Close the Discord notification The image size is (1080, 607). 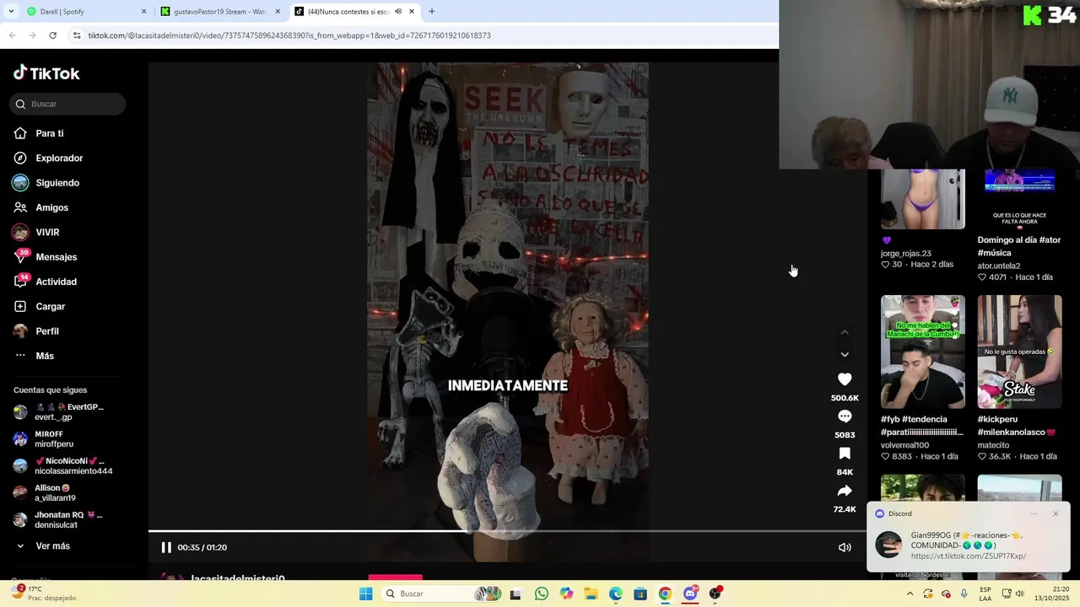[x=1056, y=513]
